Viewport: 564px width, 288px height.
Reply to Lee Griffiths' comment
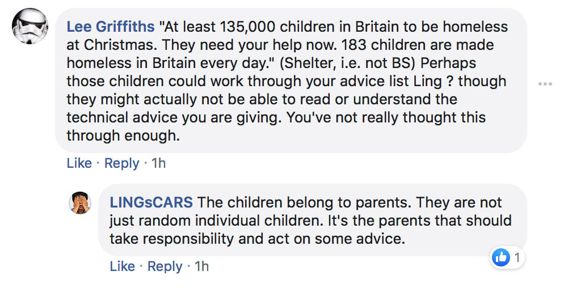(121, 163)
